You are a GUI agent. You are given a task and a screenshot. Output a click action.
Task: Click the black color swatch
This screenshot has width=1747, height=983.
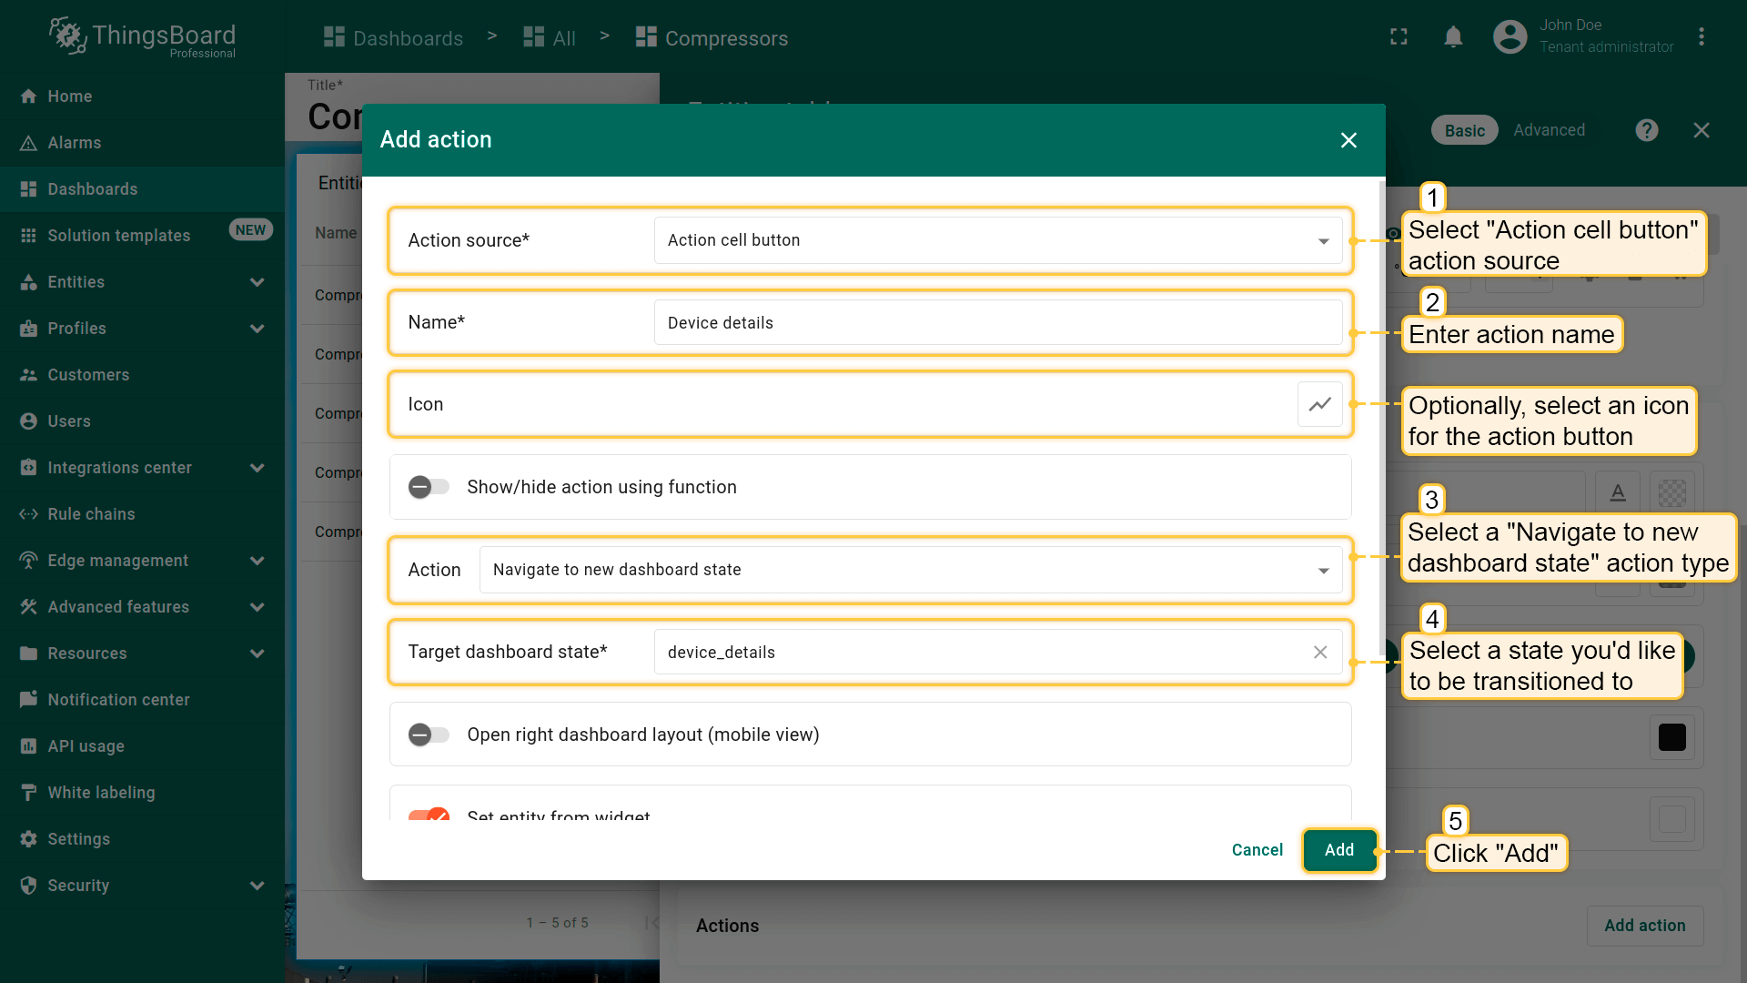click(x=1671, y=737)
